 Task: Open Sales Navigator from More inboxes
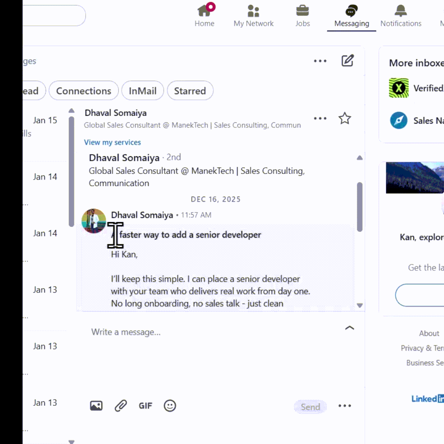tap(398, 120)
